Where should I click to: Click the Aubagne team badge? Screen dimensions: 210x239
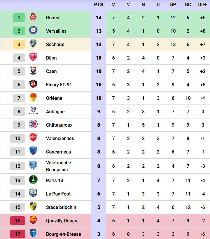pyautogui.click(x=33, y=111)
